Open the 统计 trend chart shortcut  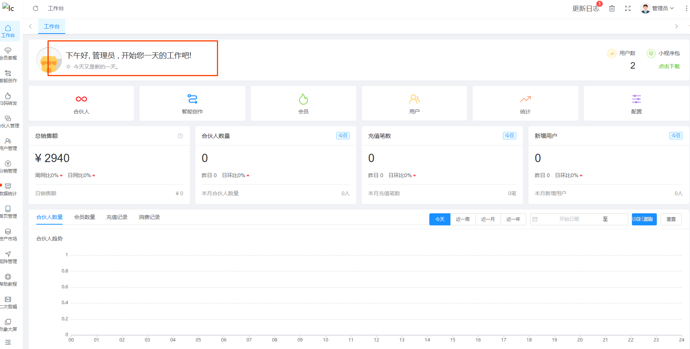(525, 103)
